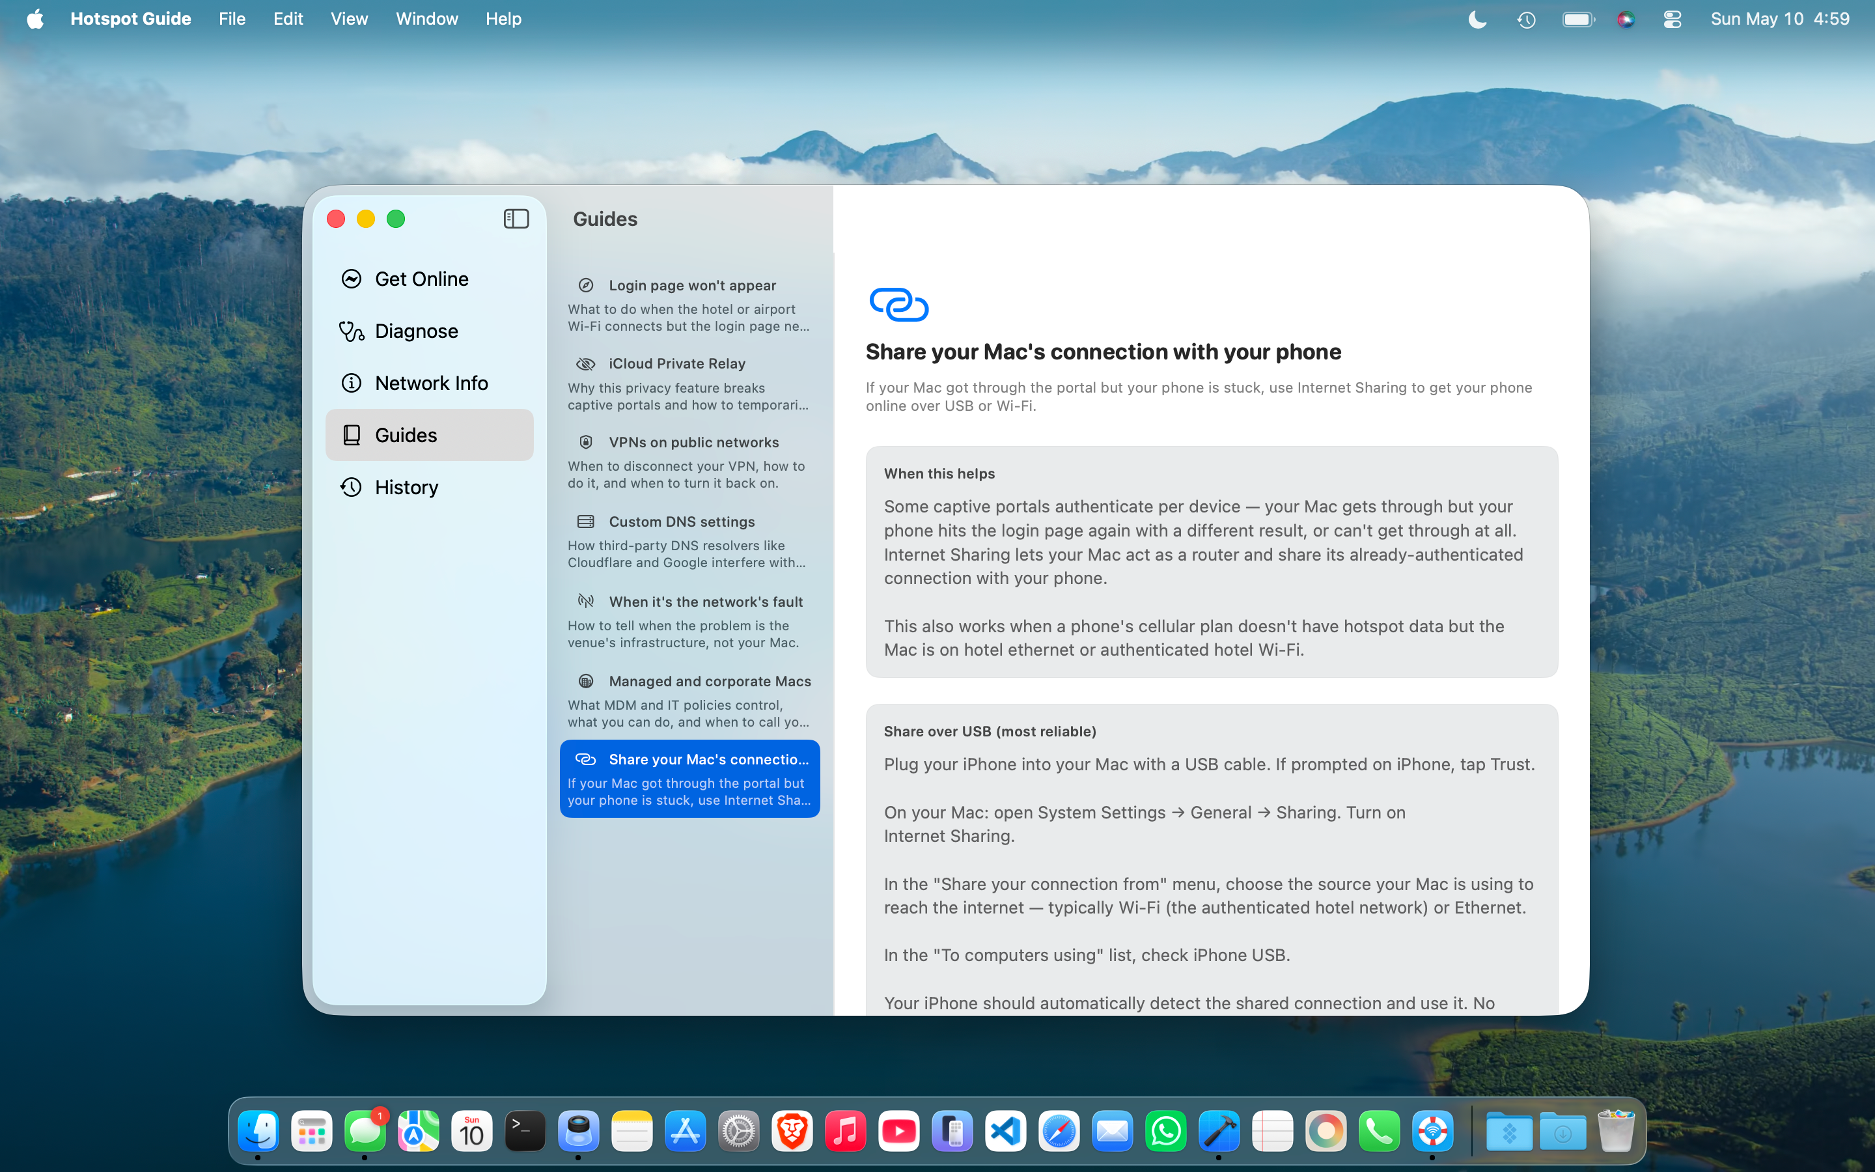Open the Managed and corporate Macs guide
Image resolution: width=1875 pixels, height=1172 pixels.
(x=689, y=701)
